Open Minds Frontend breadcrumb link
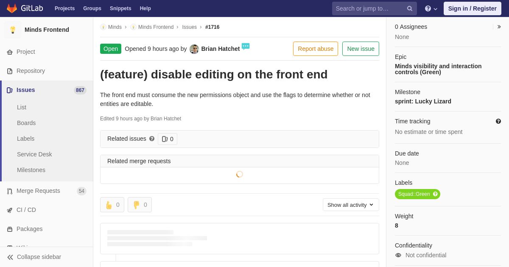509x267 pixels. tap(156, 27)
